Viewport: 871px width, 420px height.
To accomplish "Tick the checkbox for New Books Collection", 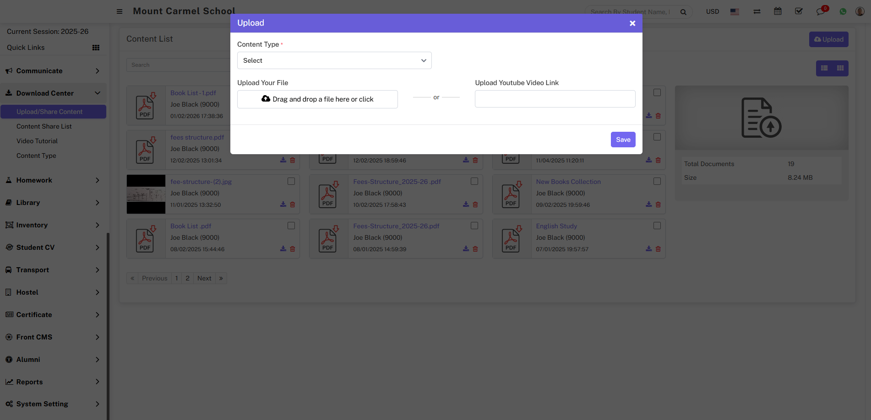I will coord(657,181).
